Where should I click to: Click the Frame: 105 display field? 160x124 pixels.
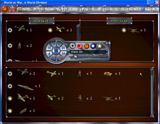[88, 52]
